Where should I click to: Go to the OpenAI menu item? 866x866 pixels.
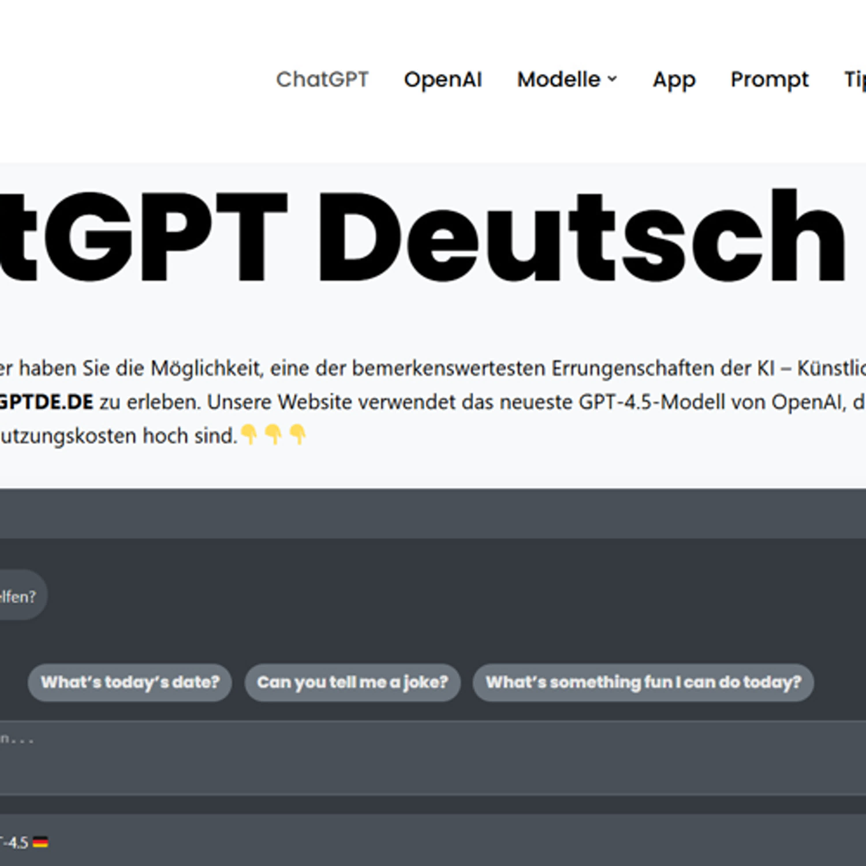point(443,80)
